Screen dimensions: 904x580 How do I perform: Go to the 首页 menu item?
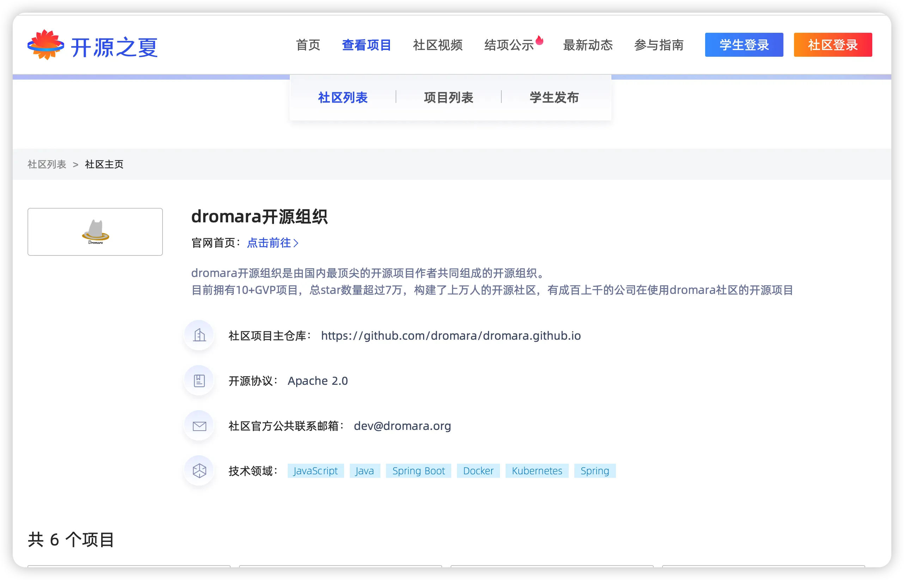308,45
